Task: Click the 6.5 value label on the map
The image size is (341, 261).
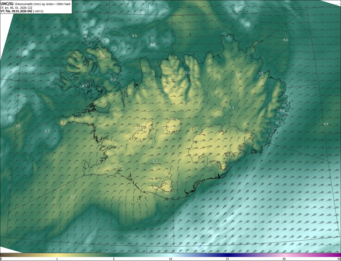Action: [47, 131]
